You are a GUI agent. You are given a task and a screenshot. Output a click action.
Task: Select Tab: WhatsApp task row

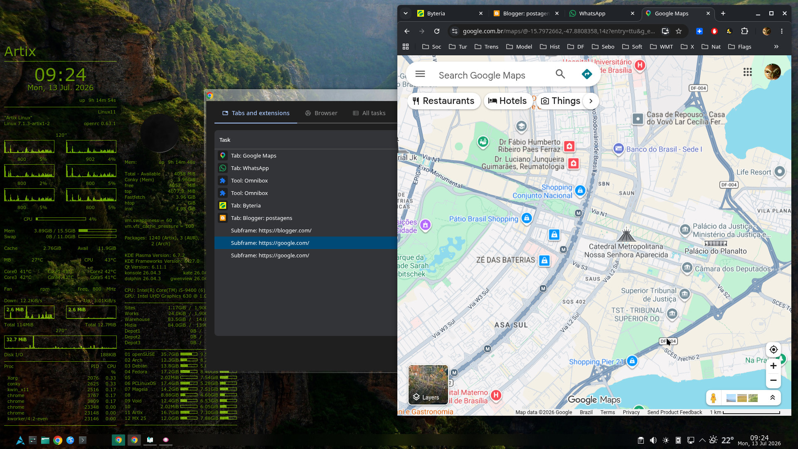point(306,168)
